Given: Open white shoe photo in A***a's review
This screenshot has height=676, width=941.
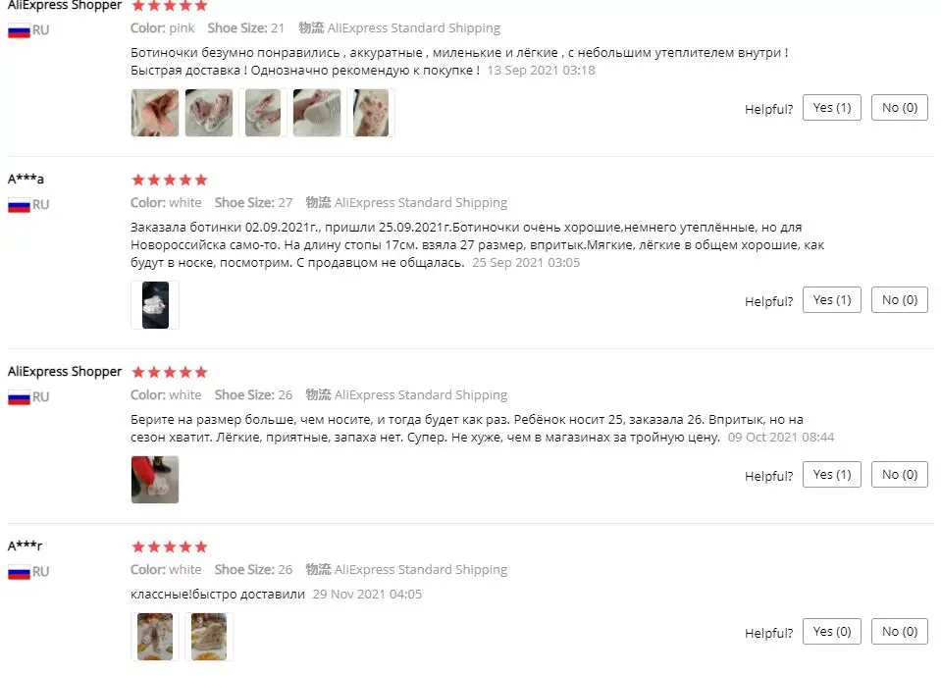Looking at the screenshot, I should click(x=155, y=305).
